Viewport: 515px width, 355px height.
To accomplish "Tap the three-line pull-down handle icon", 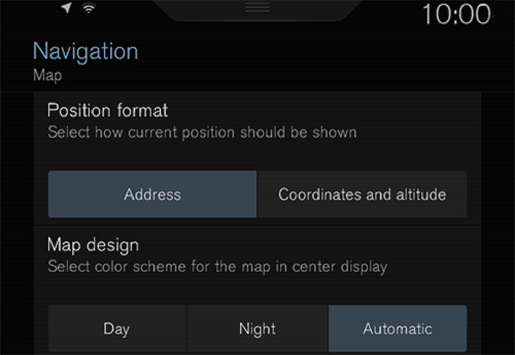I will [257, 8].
